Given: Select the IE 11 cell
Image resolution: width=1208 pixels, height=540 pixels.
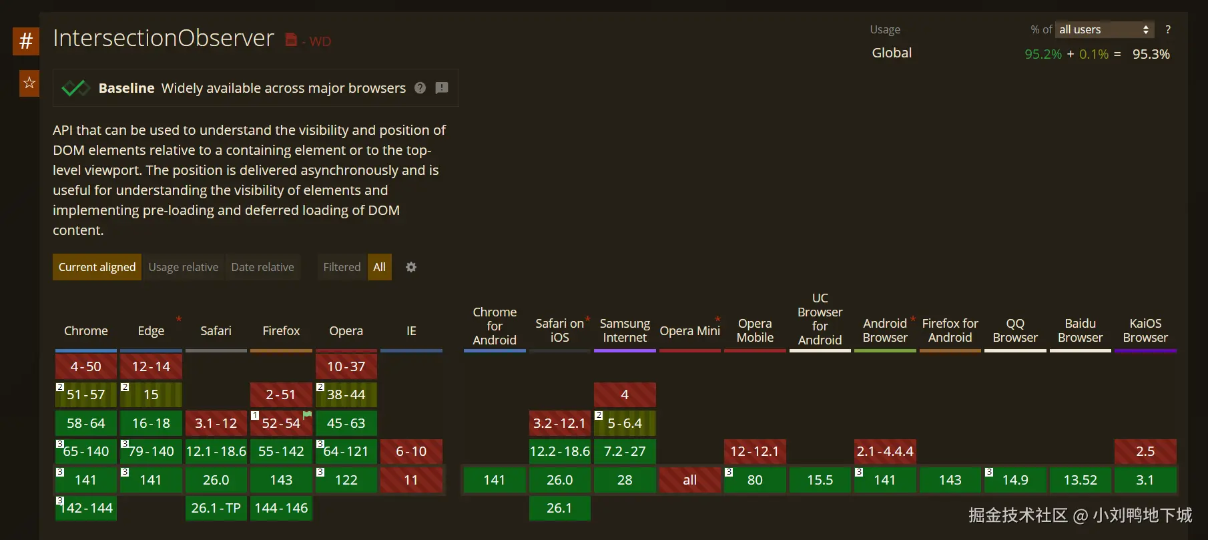Looking at the screenshot, I should click(411, 480).
